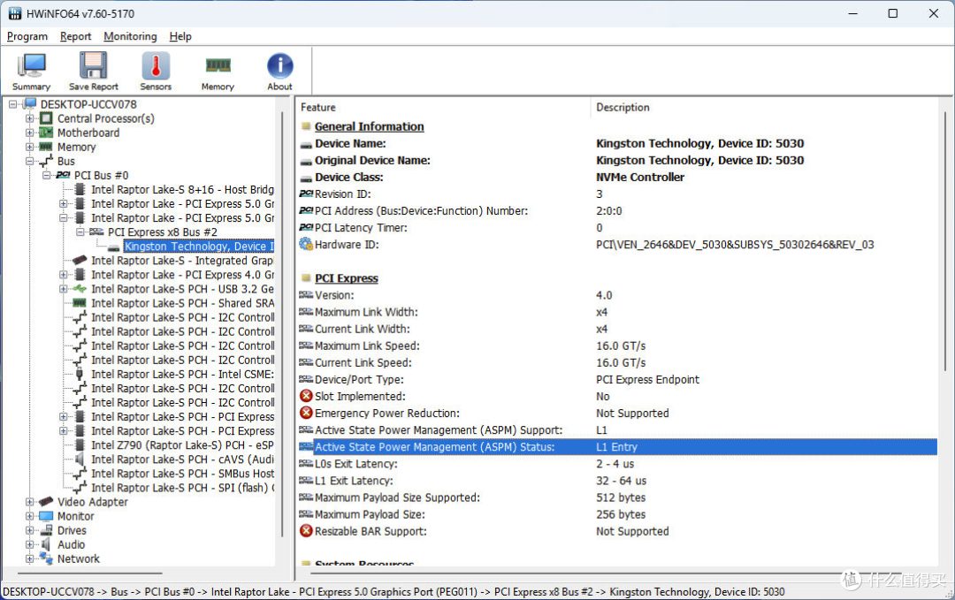955x600 pixels.
Task: Click the Video Adapter icon in tree
Action: pyautogui.click(x=46, y=502)
